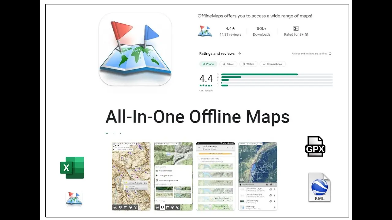This screenshot has height=220, width=392.
Task: Open the hamburger menu in the Available maps header
Action: coord(199,148)
